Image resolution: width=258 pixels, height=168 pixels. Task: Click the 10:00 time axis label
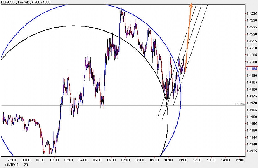168,160
